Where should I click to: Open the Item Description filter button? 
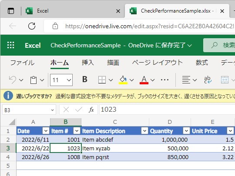(x=144, y=131)
